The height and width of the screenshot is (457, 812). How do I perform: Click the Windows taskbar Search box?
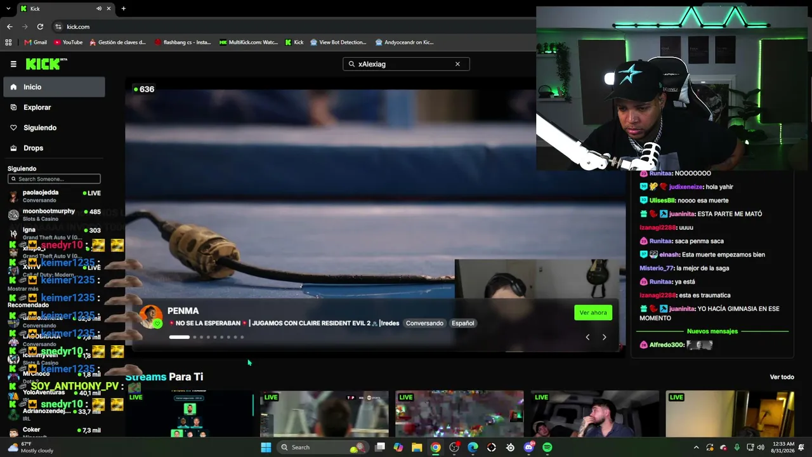pos(324,447)
